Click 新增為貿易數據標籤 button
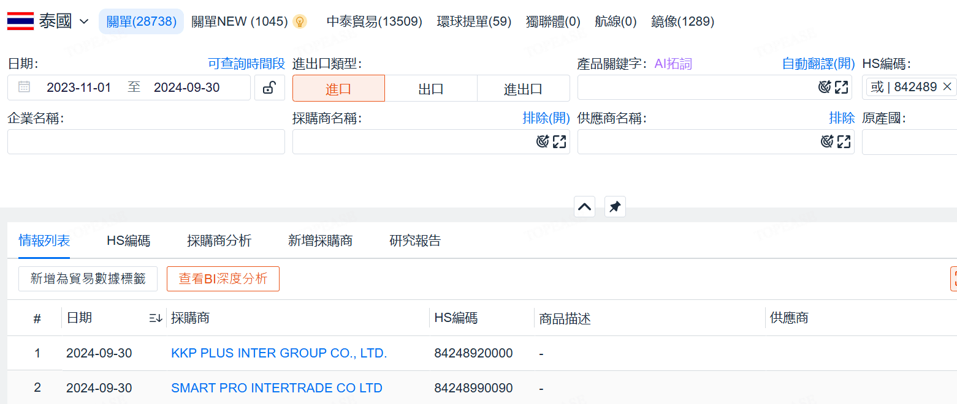Viewport: 957px width, 404px height. [x=88, y=279]
